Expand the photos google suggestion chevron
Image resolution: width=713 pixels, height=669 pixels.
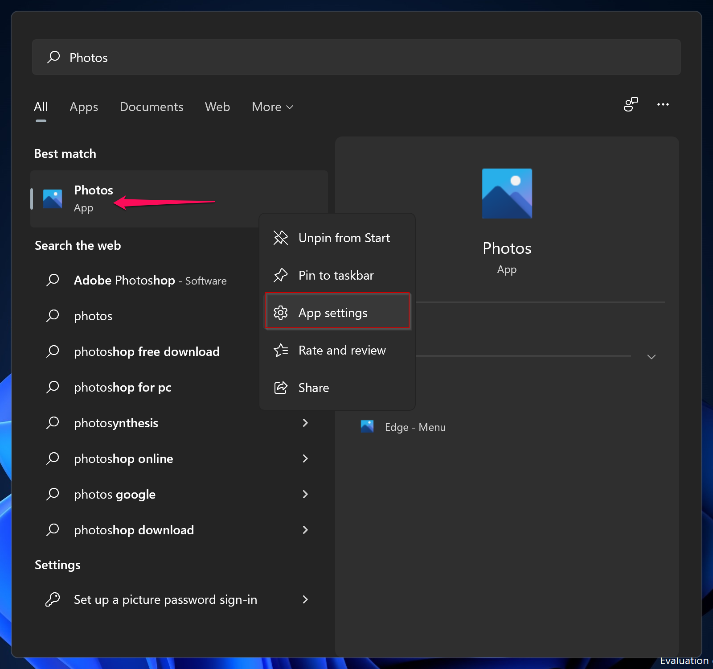(305, 494)
